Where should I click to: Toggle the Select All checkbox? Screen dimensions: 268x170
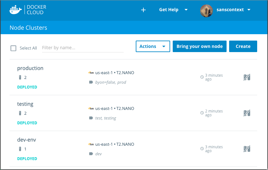[x=13, y=48]
